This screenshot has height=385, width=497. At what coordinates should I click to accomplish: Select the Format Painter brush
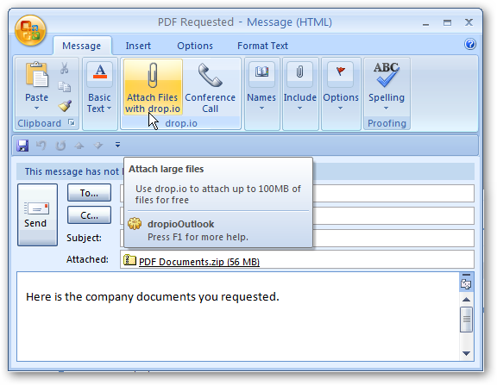point(65,106)
